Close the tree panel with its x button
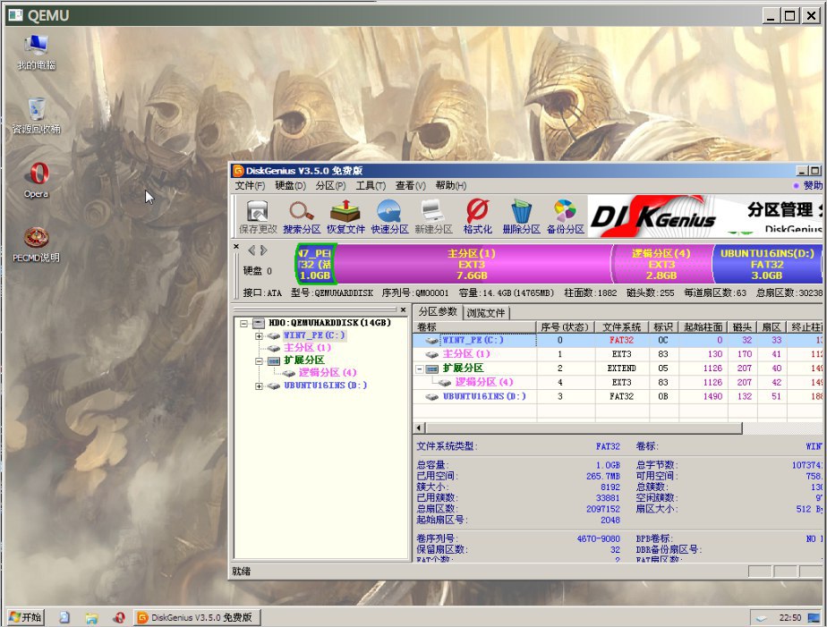 [x=403, y=309]
